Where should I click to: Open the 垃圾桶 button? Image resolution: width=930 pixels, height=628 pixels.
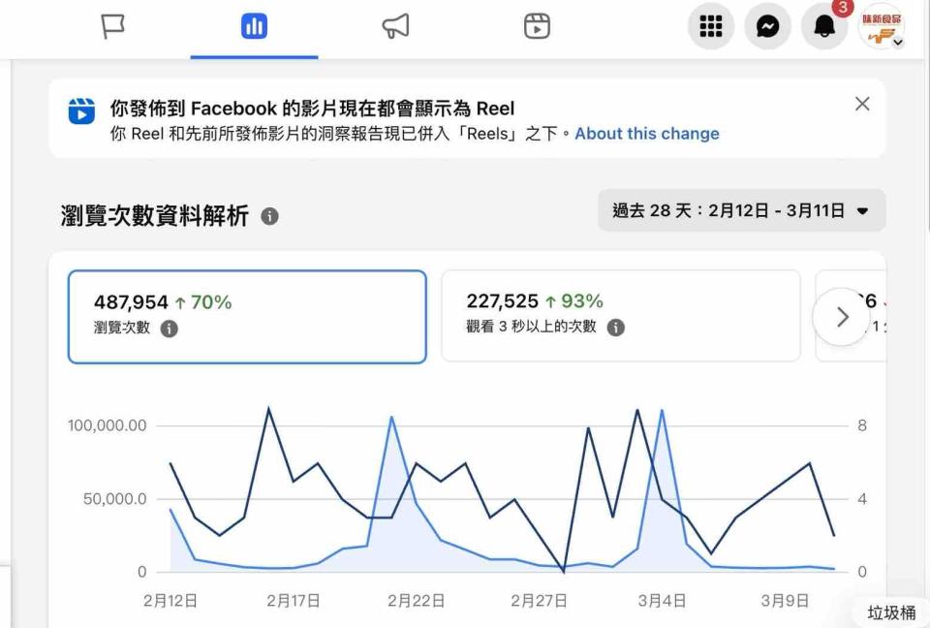(x=890, y=612)
